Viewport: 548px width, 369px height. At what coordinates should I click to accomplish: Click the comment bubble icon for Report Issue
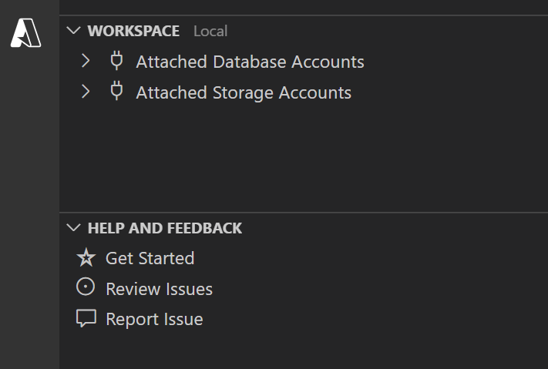coord(86,318)
